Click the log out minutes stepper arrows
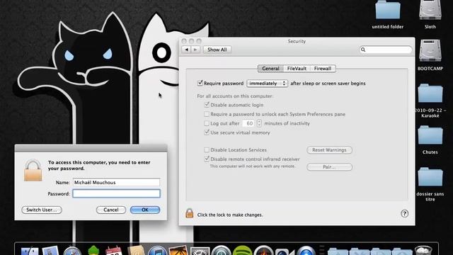The image size is (453, 255). click(259, 123)
